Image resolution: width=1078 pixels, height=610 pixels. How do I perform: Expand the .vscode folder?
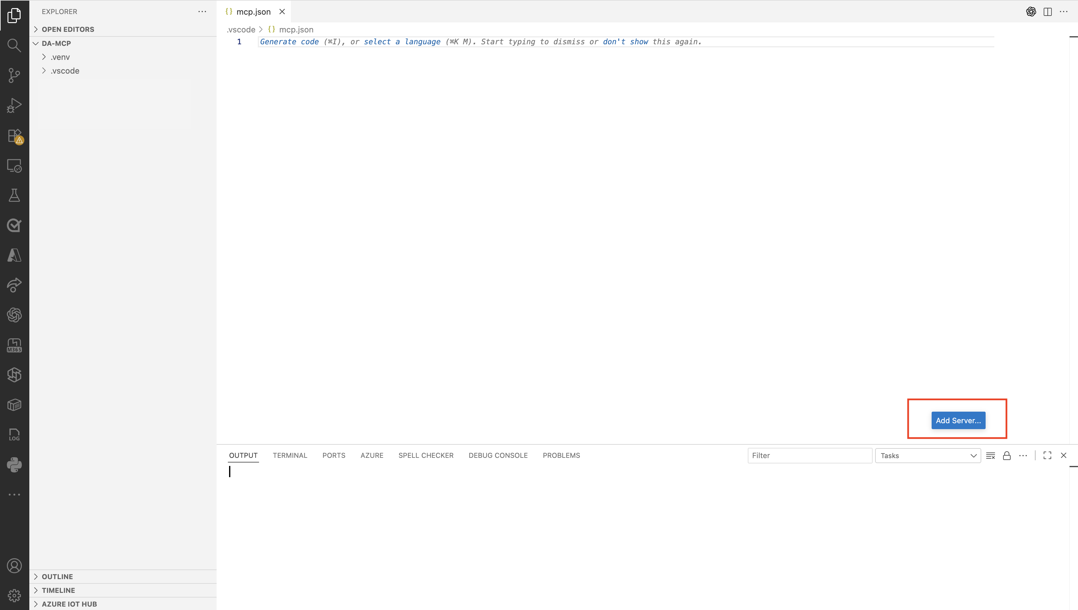point(65,71)
